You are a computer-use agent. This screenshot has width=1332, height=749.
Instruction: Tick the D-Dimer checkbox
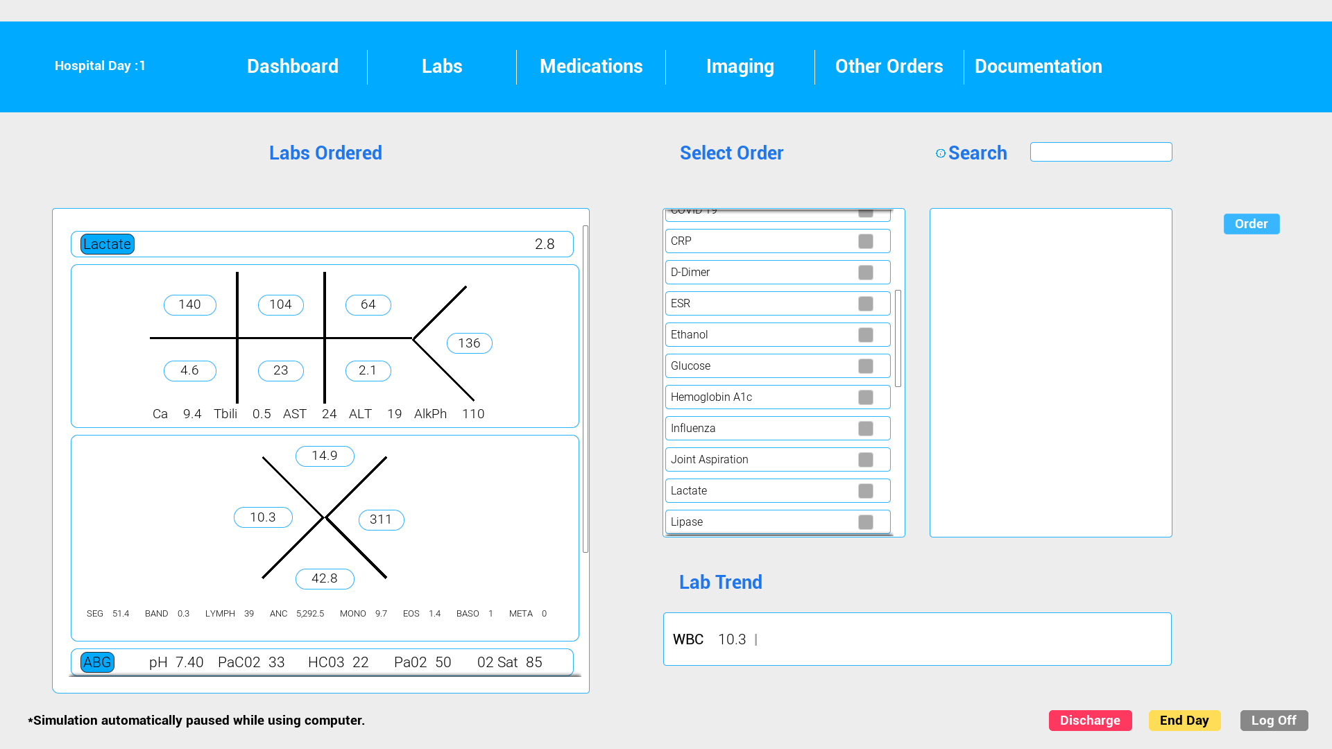pyautogui.click(x=865, y=273)
